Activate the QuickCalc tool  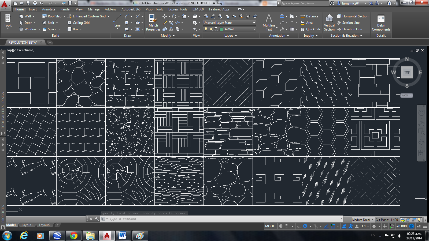(x=312, y=29)
